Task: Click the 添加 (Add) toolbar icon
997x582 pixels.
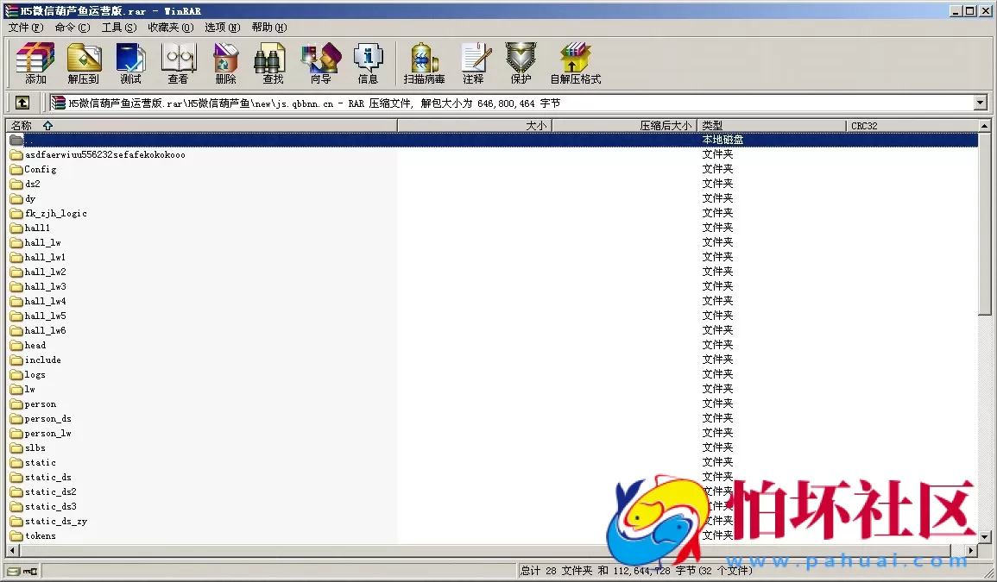Action: pos(35,64)
